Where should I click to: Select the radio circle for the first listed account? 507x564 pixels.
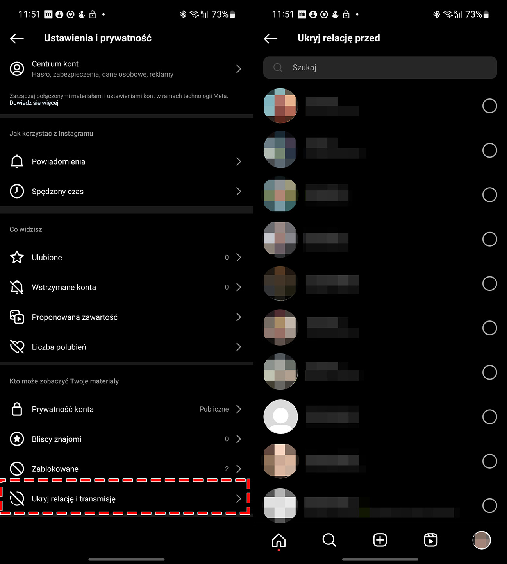[489, 106]
